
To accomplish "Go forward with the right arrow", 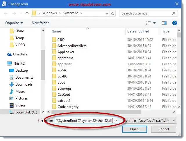I will 14,13.
